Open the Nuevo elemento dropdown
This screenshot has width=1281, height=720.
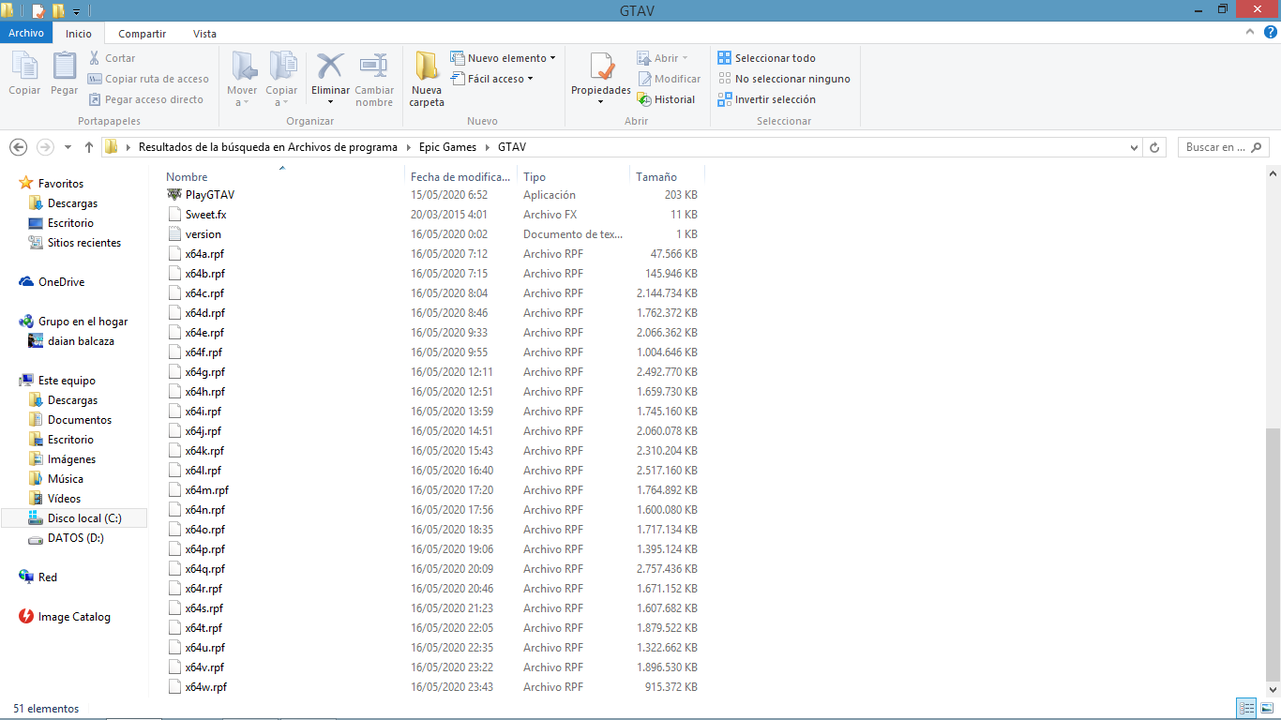point(503,58)
